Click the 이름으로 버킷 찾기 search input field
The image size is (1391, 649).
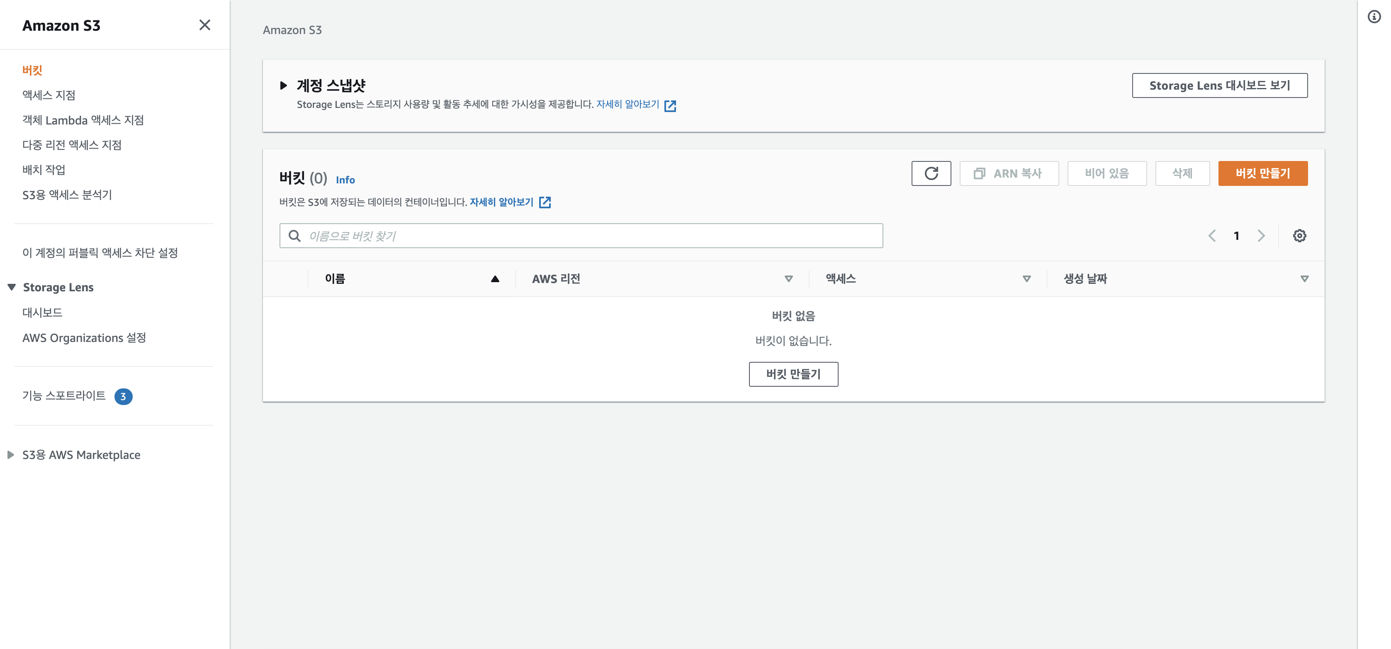click(581, 236)
